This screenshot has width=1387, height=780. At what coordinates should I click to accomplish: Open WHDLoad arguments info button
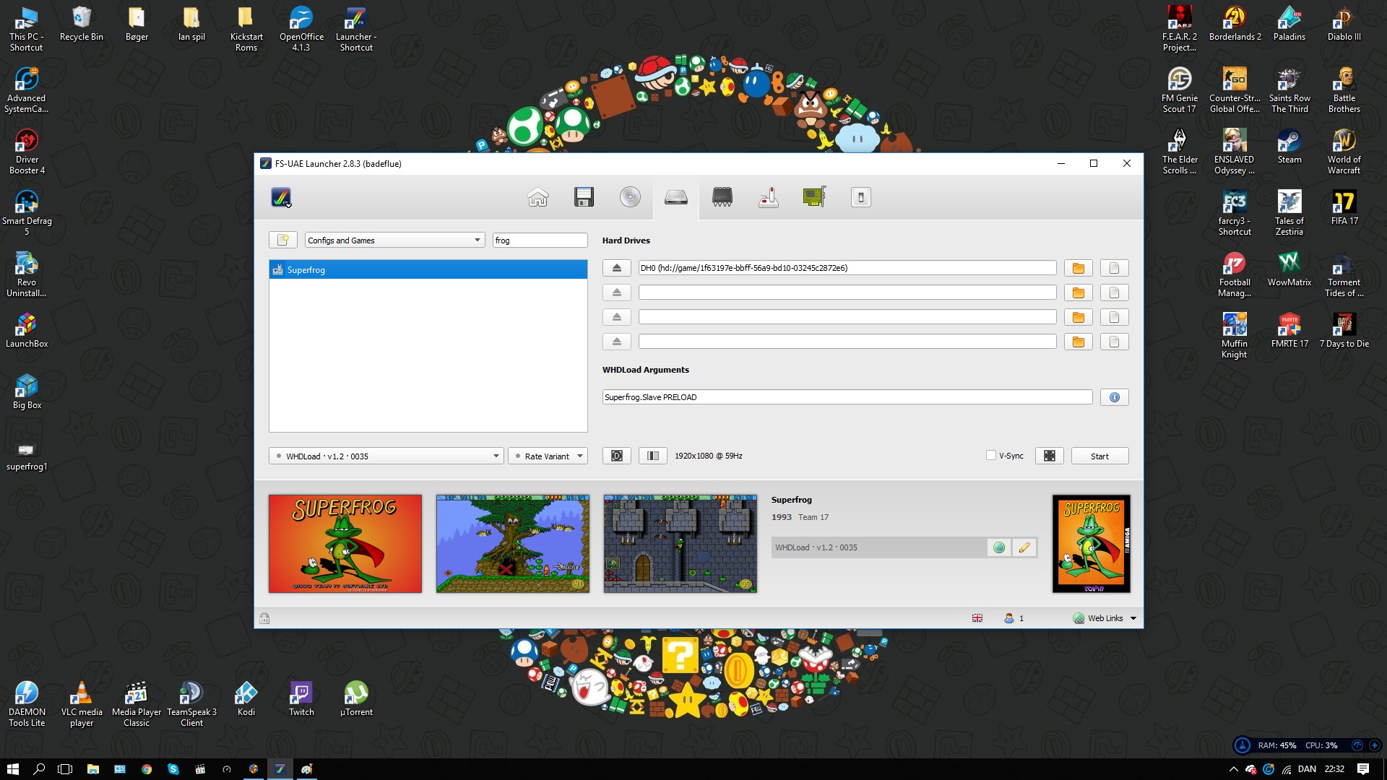(x=1115, y=397)
